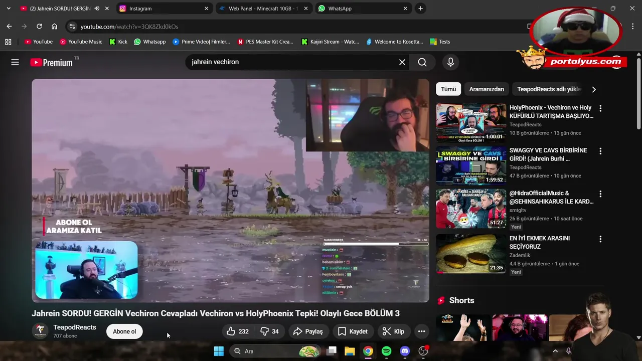642x361 pixels.
Task: Go to YouTube Premium home logo
Action: pos(51,63)
